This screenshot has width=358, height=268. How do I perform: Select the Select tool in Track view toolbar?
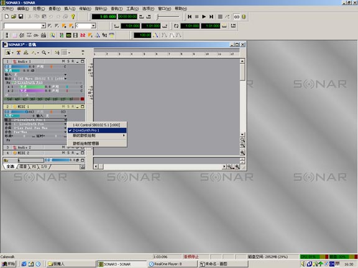(x=8, y=53)
